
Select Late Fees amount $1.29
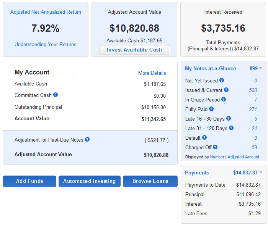[x=255, y=213]
